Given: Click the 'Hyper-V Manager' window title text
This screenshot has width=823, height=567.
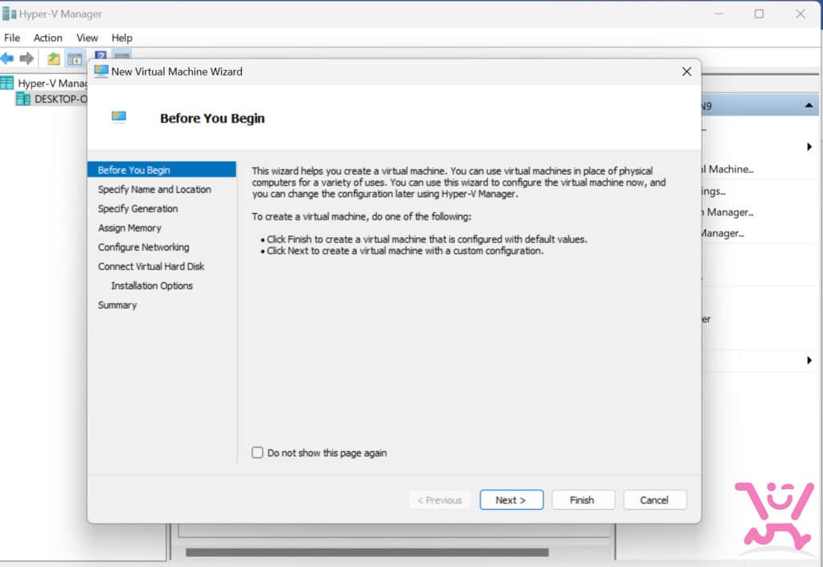Looking at the screenshot, I should [60, 14].
